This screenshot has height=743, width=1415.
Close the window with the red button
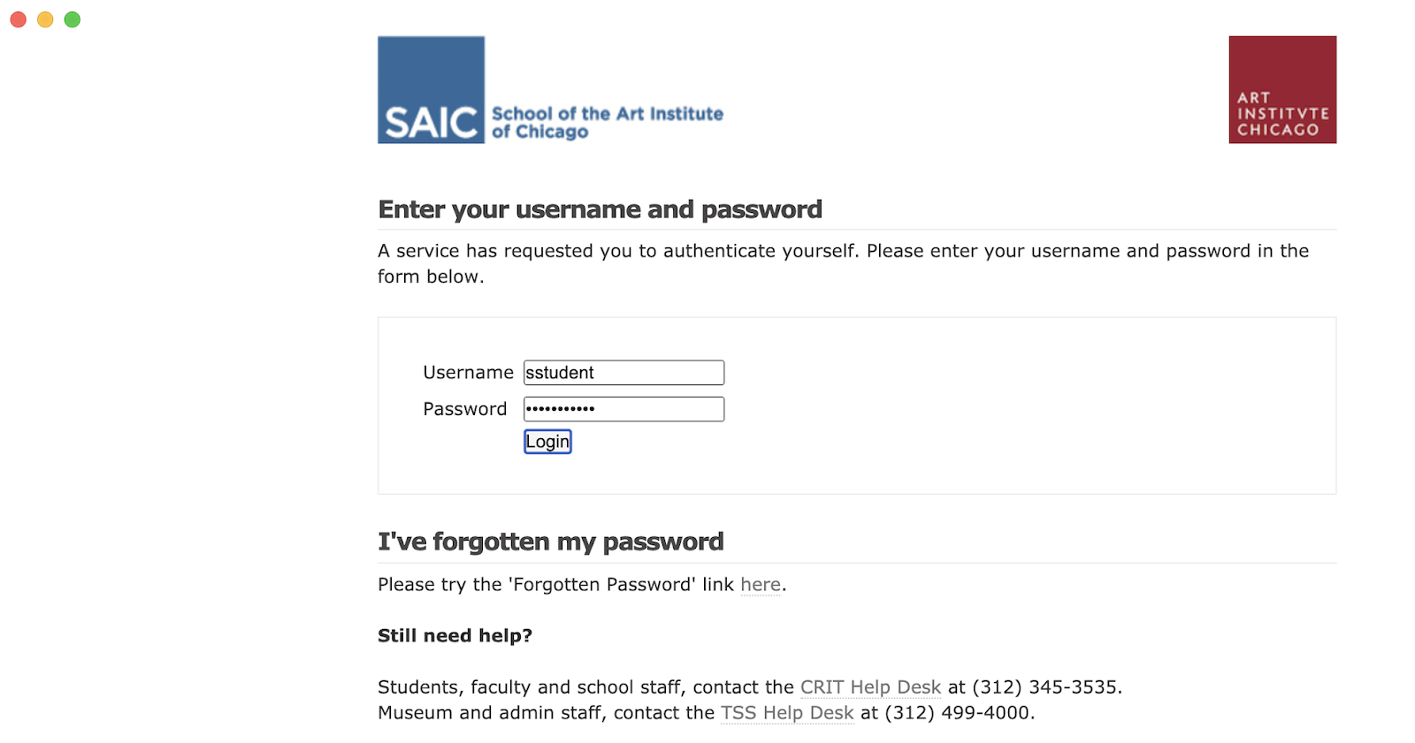click(19, 19)
